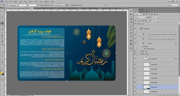180x96 pixels.
Task: Open the Actions panel play icon
Action: pos(131,14)
